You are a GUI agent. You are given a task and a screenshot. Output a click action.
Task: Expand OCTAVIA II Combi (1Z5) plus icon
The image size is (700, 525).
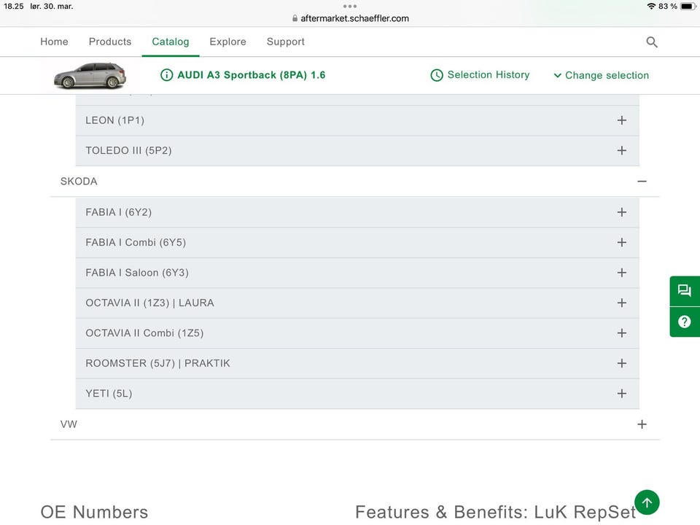pyautogui.click(x=621, y=333)
